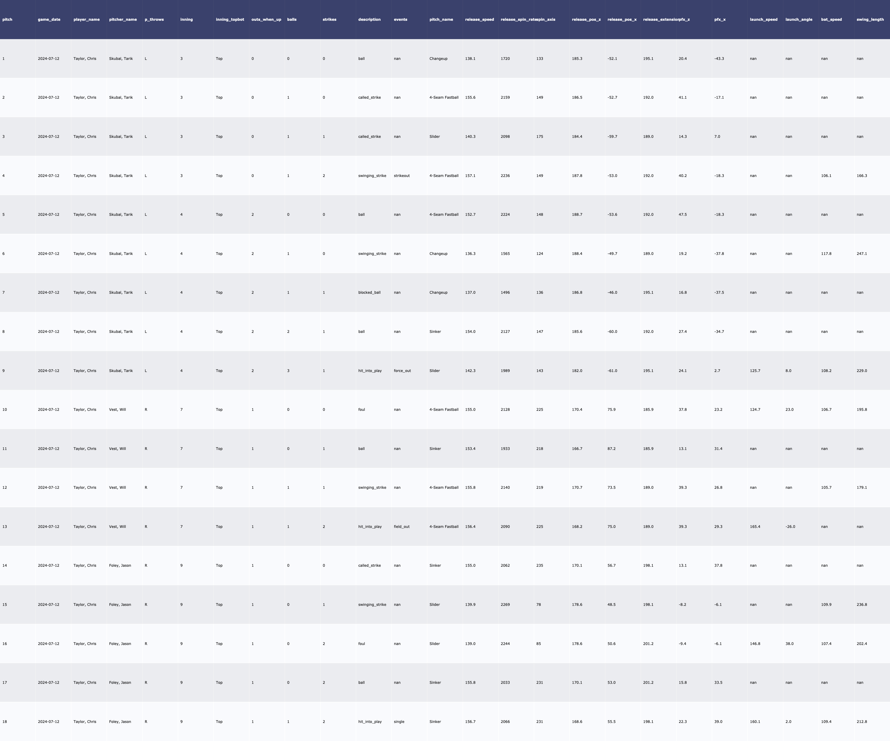Click the launch_angle column header
Image resolution: width=890 pixels, height=741 pixels.
point(798,20)
